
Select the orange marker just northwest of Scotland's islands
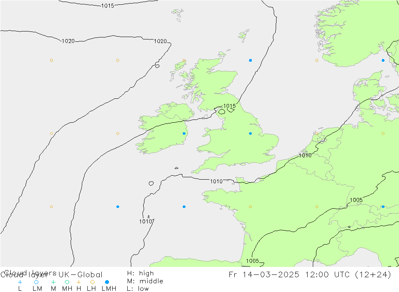pos(184,60)
